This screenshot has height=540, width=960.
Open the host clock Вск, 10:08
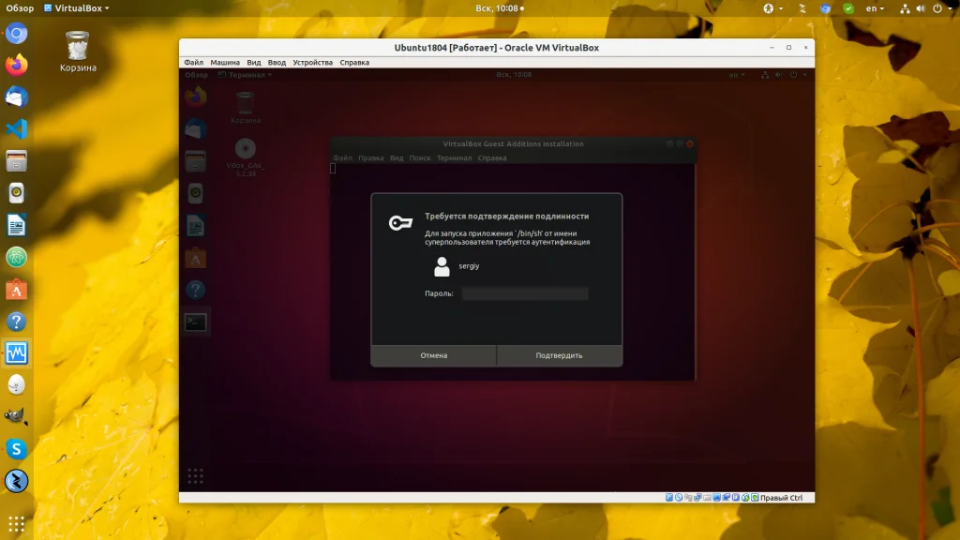coord(500,7)
